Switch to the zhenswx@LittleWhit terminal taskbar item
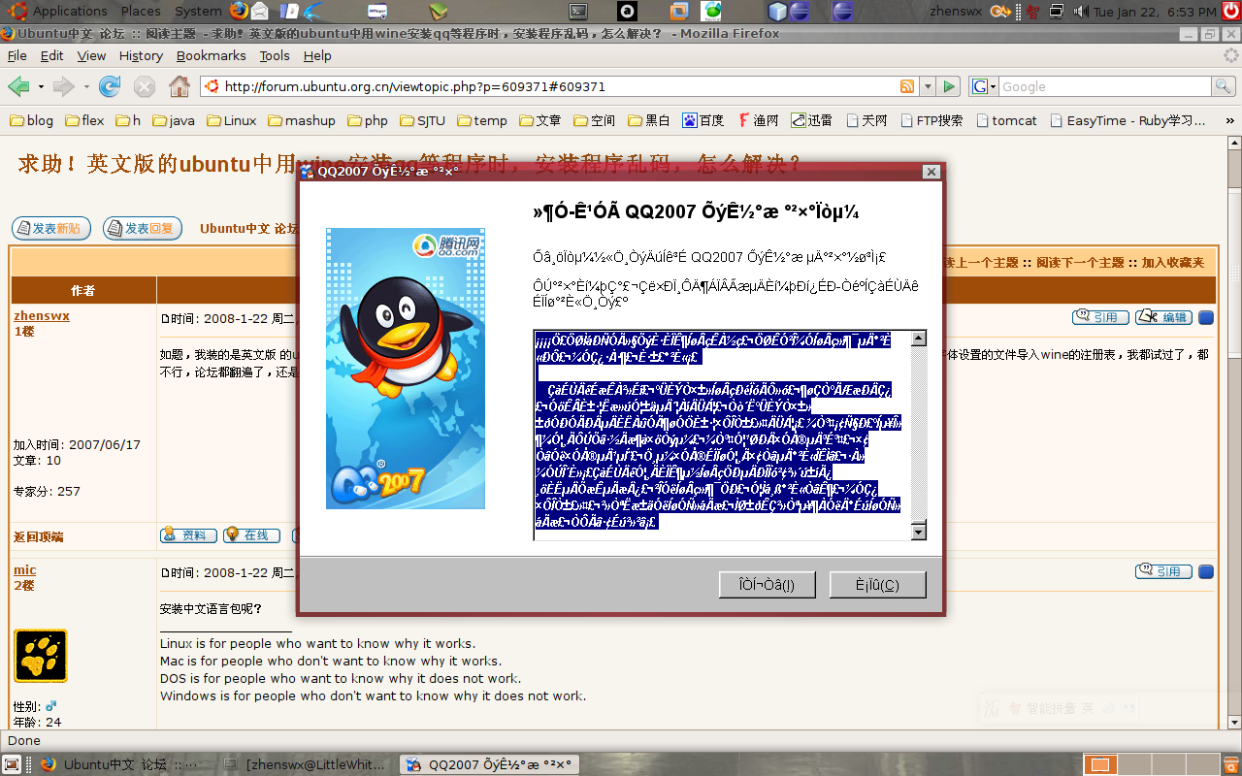 click(x=307, y=764)
